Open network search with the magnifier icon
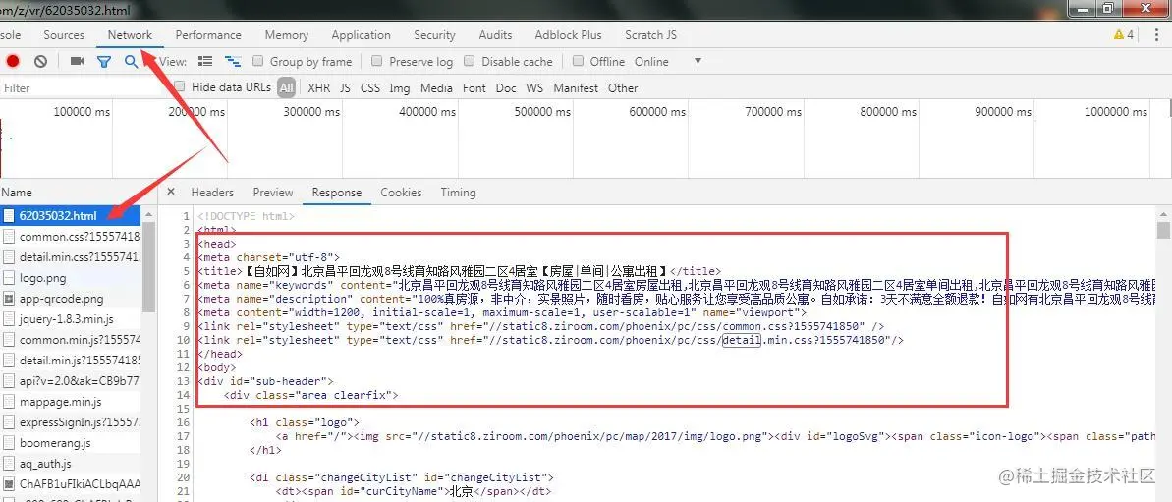 tap(131, 61)
